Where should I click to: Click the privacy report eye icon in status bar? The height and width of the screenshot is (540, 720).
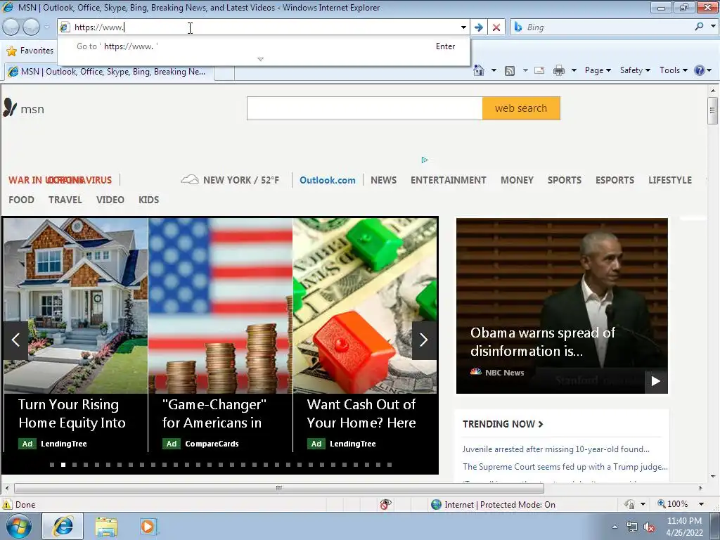coord(386,504)
